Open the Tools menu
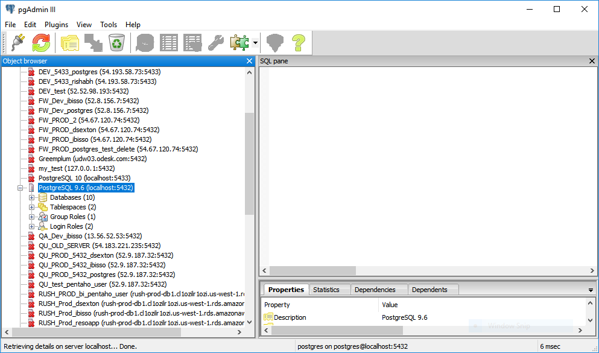The image size is (599, 353). 109,25
